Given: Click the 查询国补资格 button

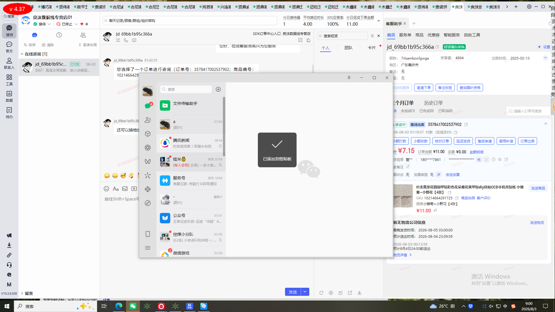Looking at the screenshot, I should (x=470, y=88).
